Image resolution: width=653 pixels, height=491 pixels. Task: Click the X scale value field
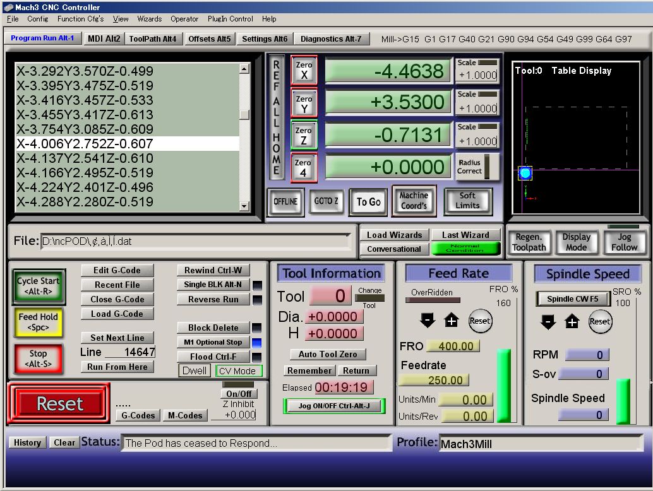tap(477, 75)
